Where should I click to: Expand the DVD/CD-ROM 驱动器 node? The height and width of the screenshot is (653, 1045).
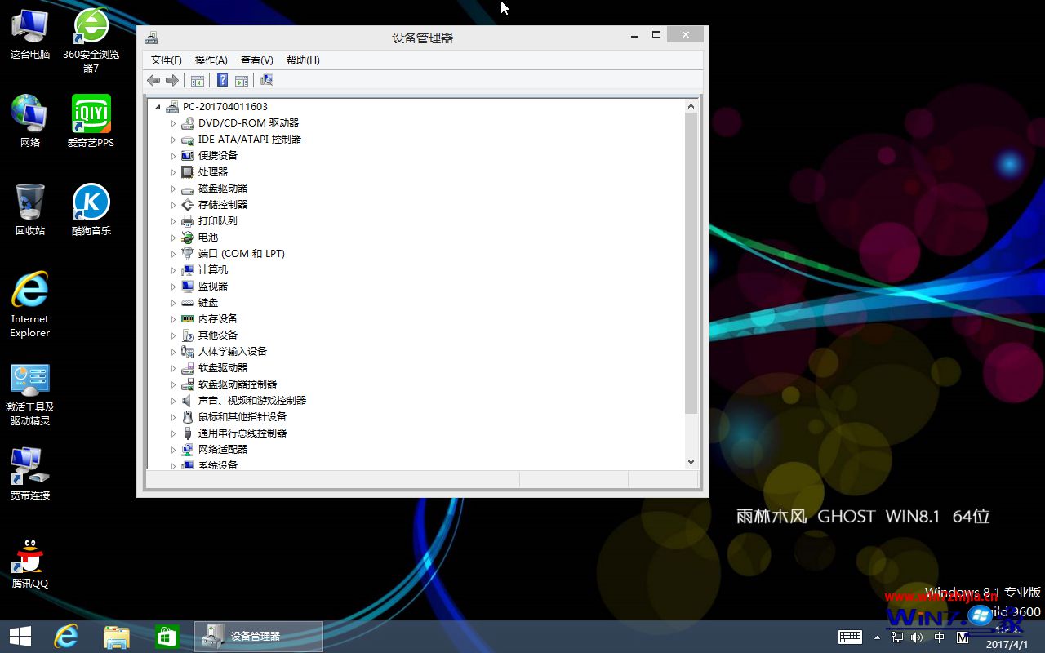click(173, 123)
